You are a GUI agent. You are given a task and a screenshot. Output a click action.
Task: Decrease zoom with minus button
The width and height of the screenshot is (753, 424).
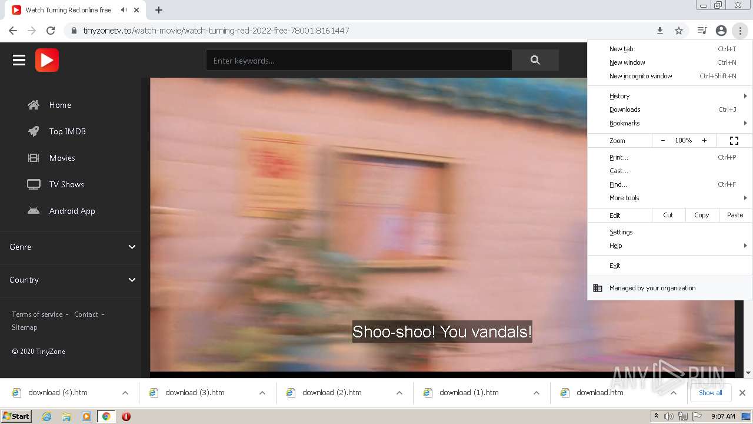point(663,141)
